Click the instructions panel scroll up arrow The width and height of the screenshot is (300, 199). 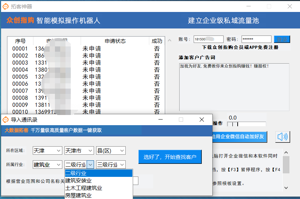pyautogui.click(x=286, y=153)
